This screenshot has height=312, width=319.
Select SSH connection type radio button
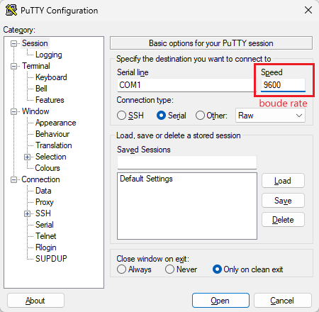[121, 116]
